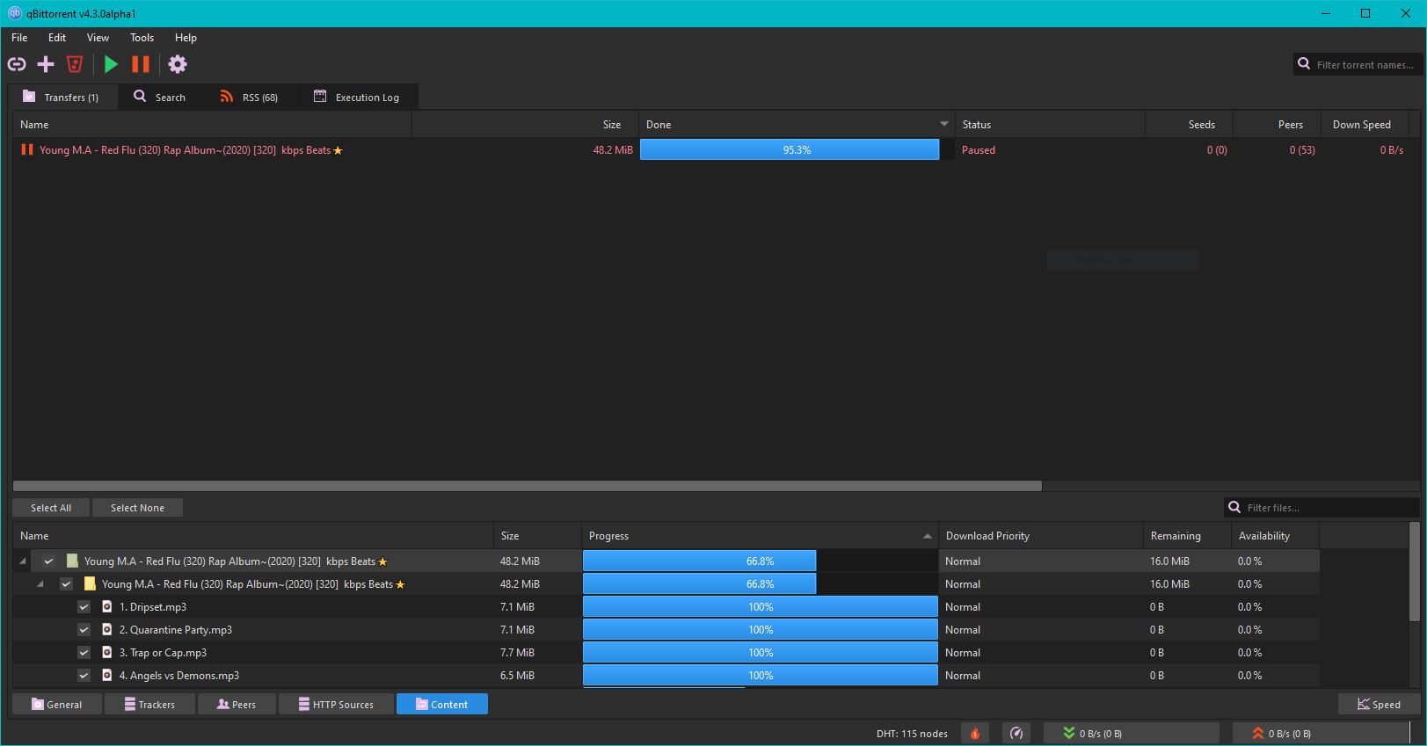The height and width of the screenshot is (746, 1427).
Task: Toggle alternative speed limits gauge icon
Action: 1016,733
